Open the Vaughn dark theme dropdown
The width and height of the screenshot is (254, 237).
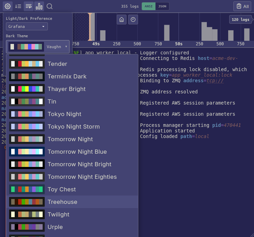[x=38, y=47]
